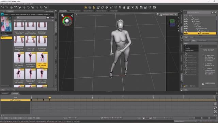Click the Work Offline button
Image resolution: width=218 pixels, height=123 pixels.
pos(49,11)
